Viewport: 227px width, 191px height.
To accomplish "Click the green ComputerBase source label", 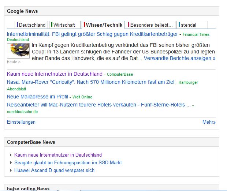I will pyautogui.click(x=120, y=74).
